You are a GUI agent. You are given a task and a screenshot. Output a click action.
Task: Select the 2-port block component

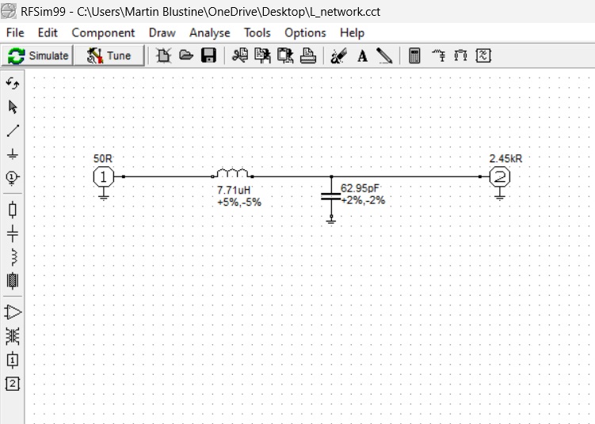13,384
